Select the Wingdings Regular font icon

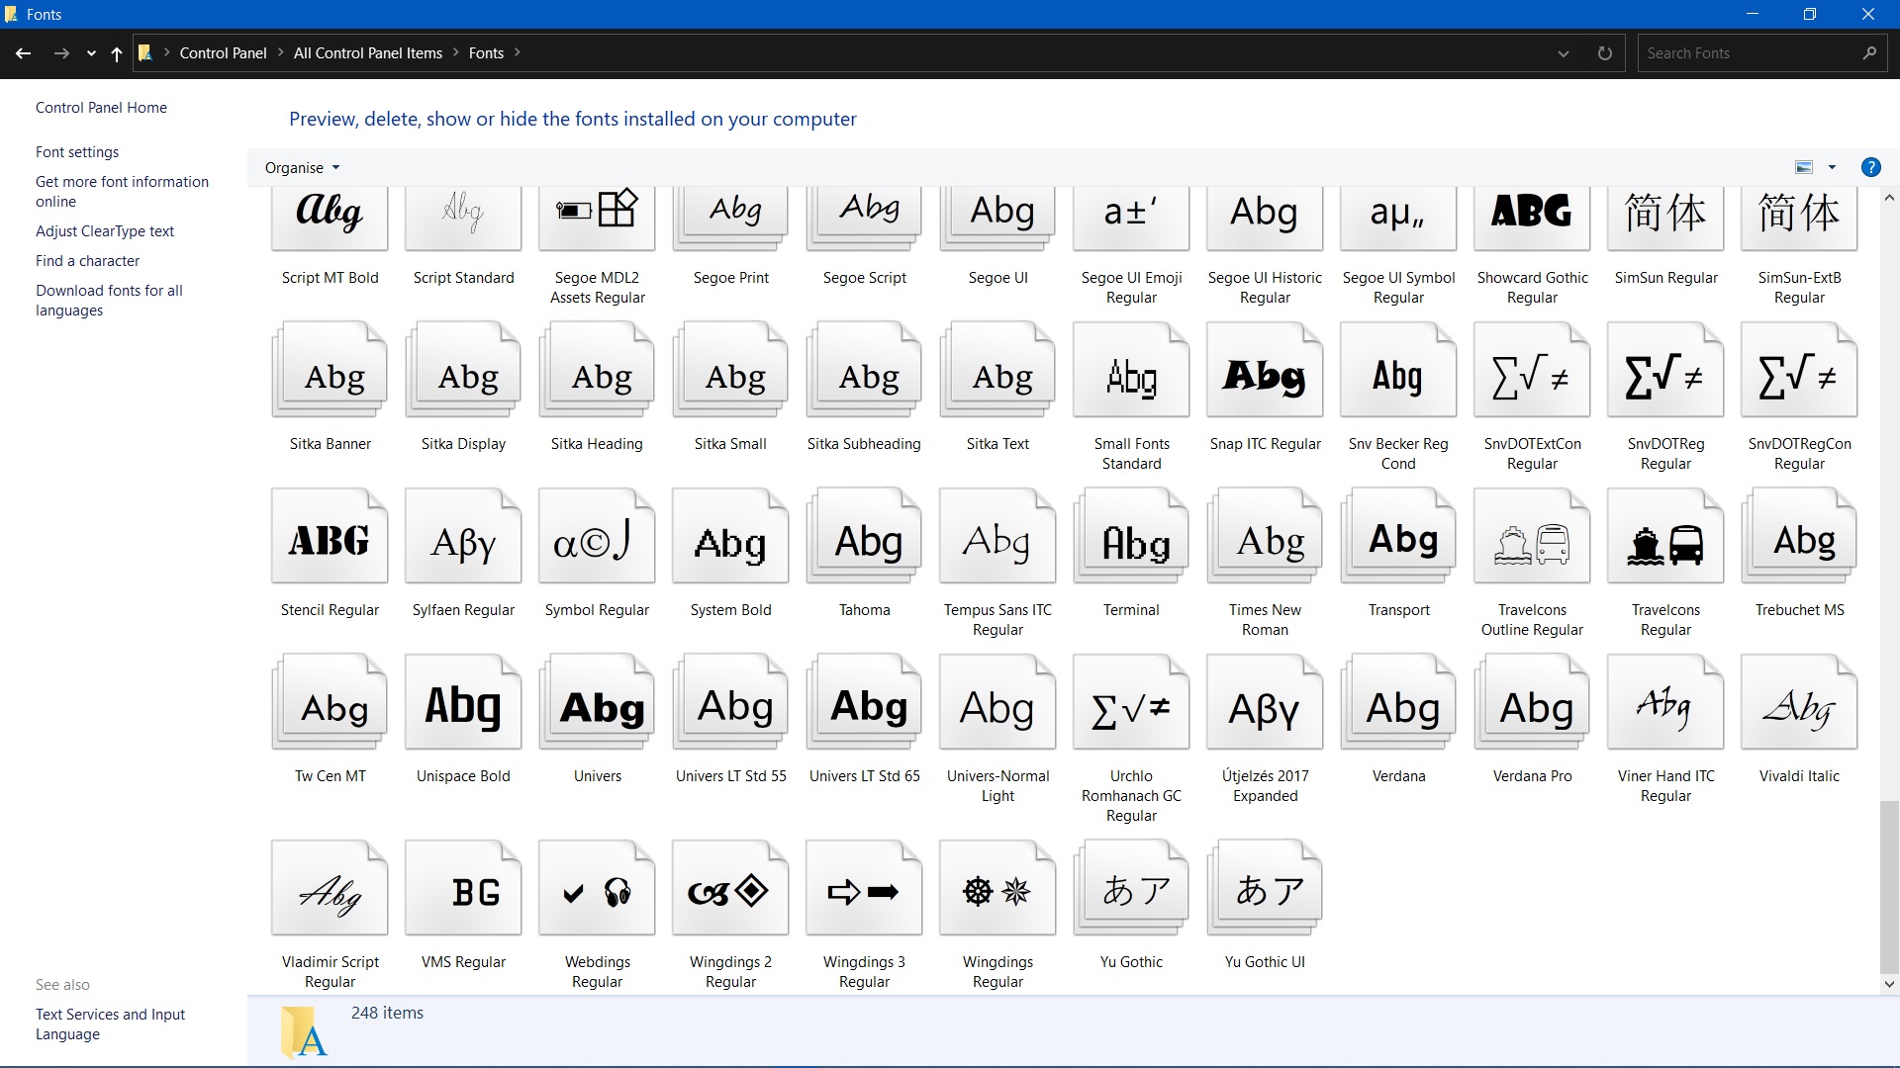tap(997, 888)
